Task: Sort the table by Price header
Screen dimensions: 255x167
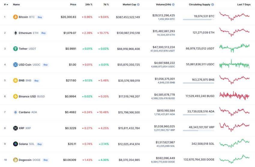Action: tap(73, 5)
